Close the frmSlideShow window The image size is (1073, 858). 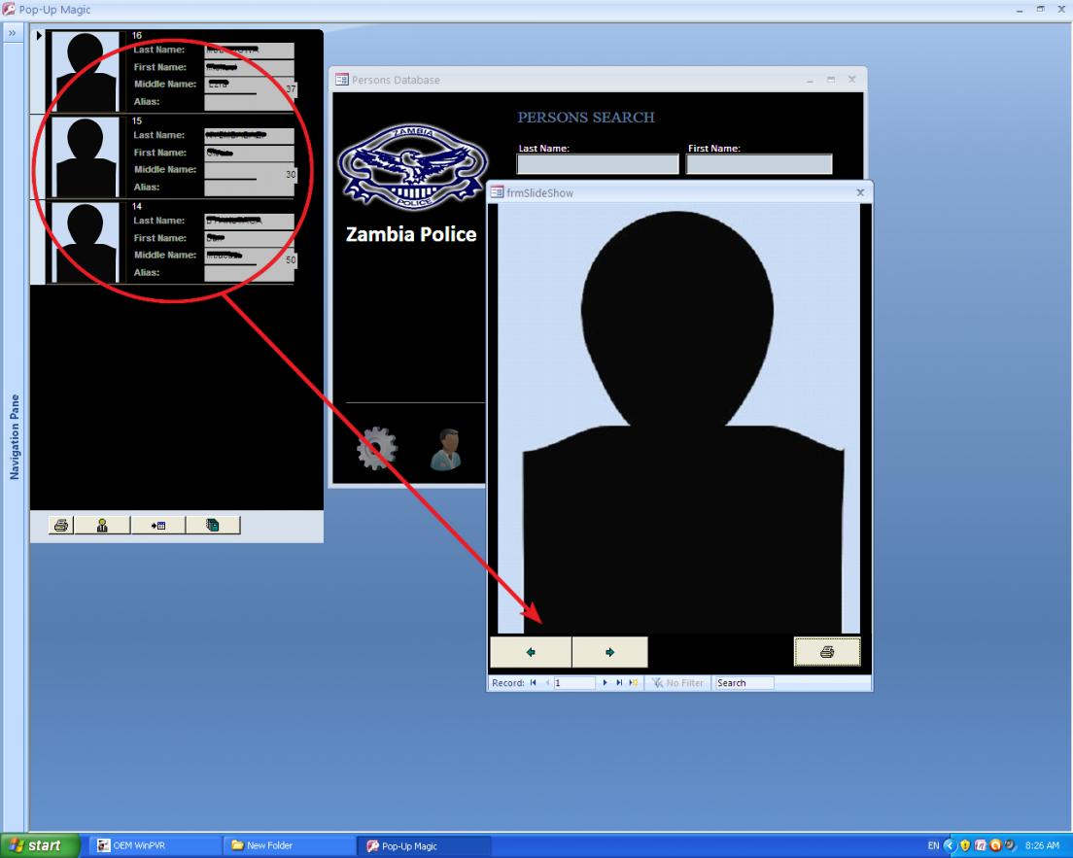tap(860, 193)
